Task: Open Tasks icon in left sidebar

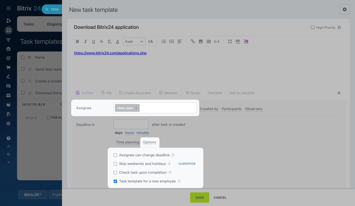Action: point(9,30)
